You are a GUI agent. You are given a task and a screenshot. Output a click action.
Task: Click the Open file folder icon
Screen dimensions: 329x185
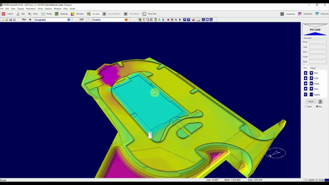[6, 20]
